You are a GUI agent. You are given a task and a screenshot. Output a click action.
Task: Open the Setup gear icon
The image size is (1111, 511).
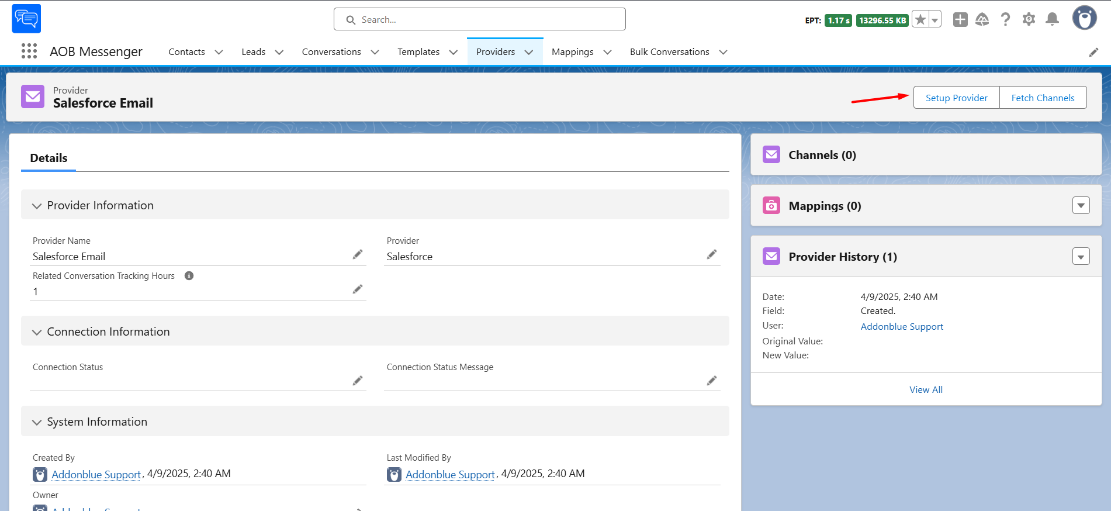point(1029,19)
